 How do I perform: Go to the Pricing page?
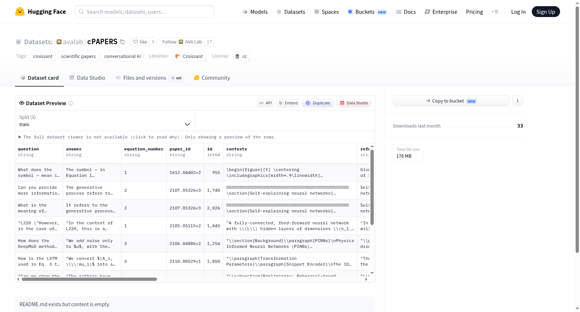tap(475, 12)
